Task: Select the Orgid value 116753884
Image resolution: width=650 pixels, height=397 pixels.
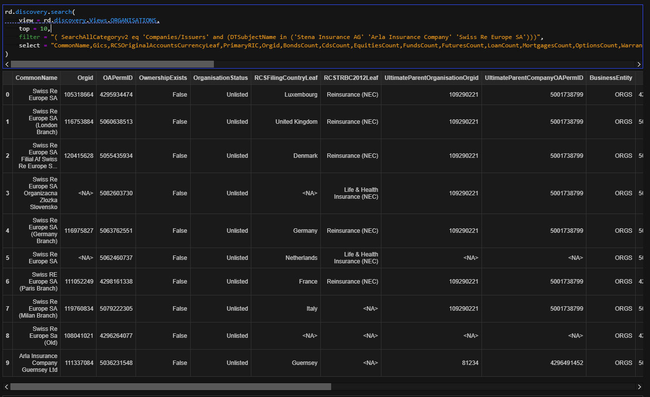Action: tap(79, 122)
